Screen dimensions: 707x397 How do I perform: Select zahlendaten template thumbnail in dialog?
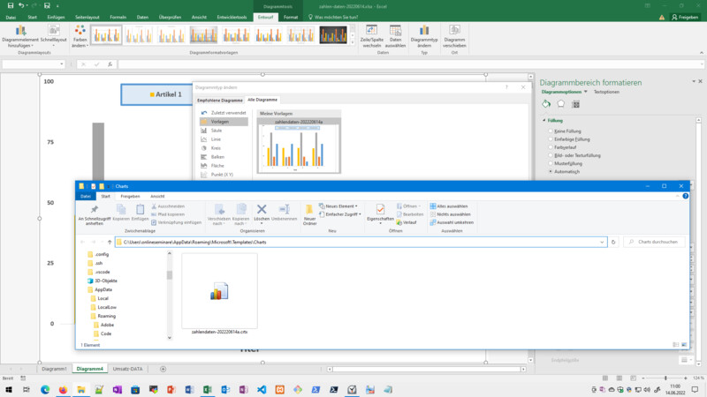[x=299, y=146]
